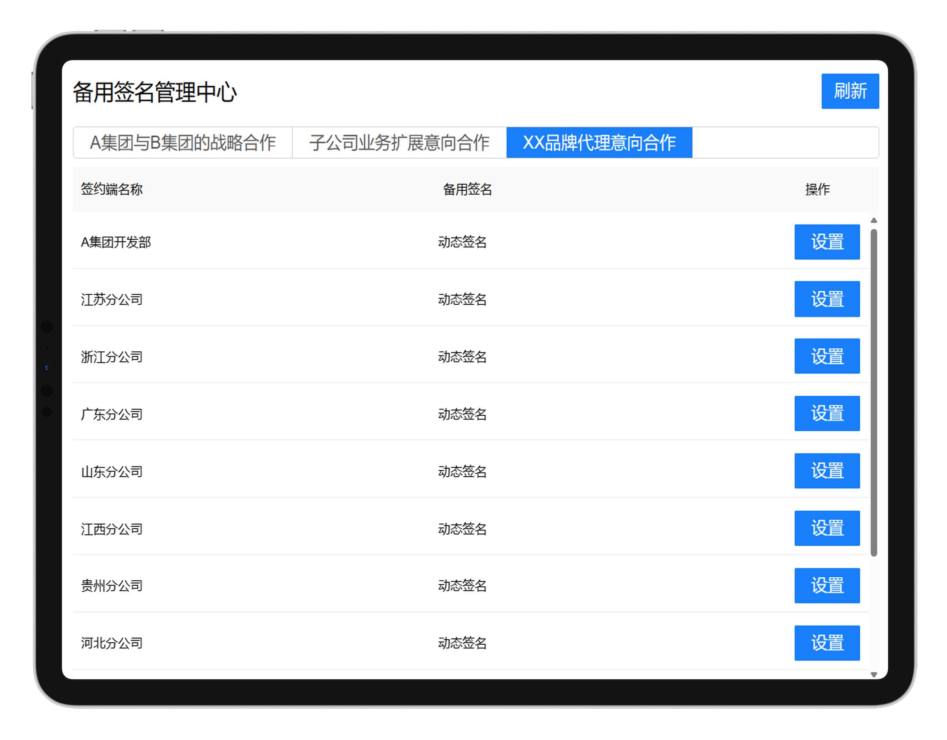The width and height of the screenshot is (947, 740).
Task: Select the 山东分公司 name cell
Action: coord(112,471)
